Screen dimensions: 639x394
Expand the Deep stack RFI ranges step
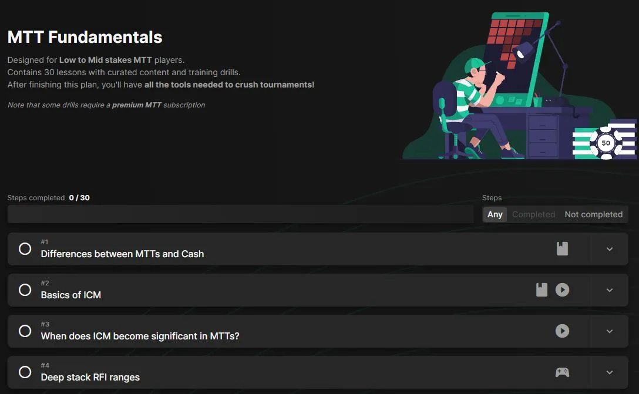pyautogui.click(x=609, y=372)
